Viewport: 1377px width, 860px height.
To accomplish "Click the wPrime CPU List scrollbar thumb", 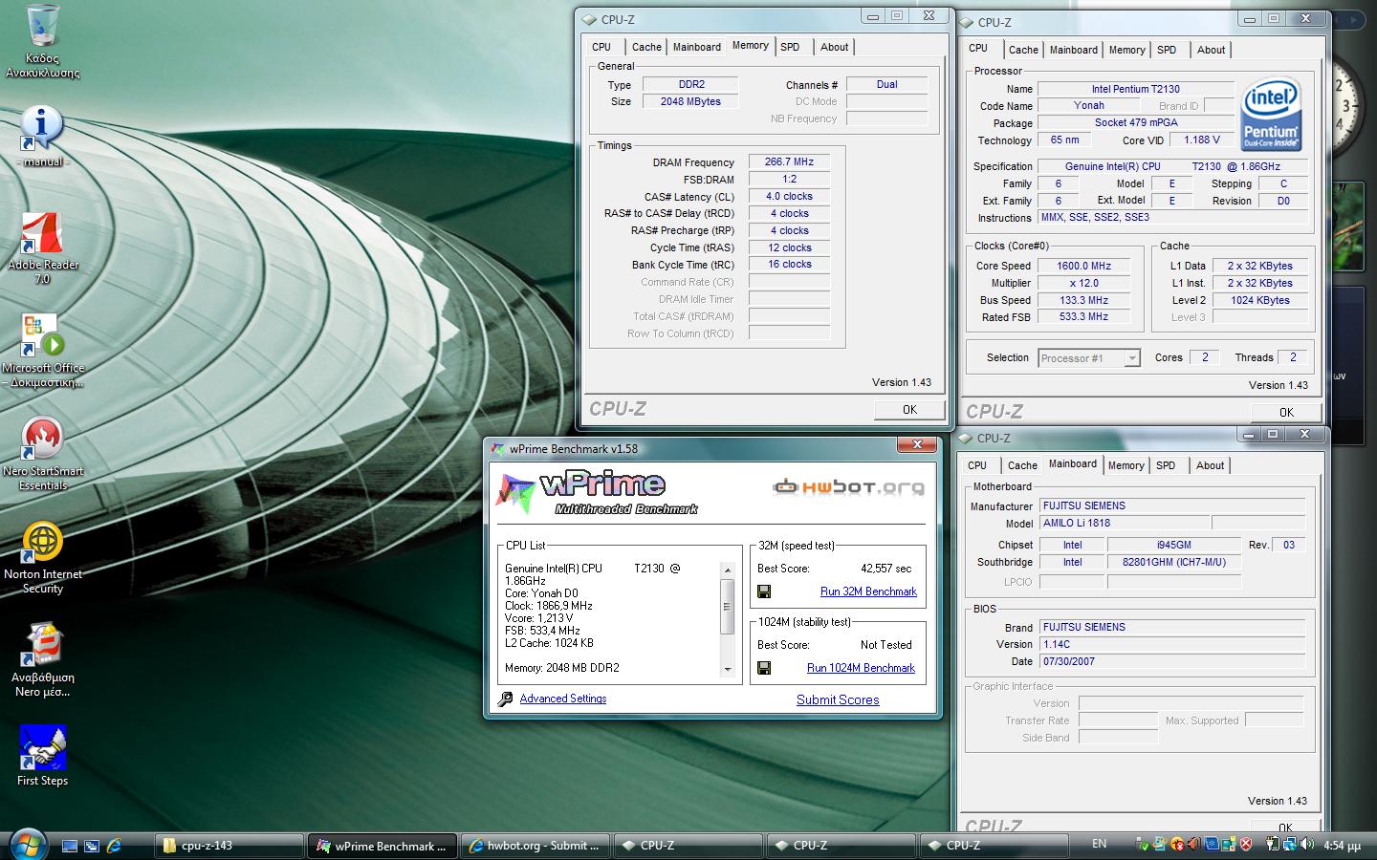I will click(728, 606).
